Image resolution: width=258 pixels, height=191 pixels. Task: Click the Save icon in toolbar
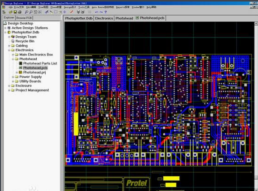pyautogui.click(x=15, y=12)
